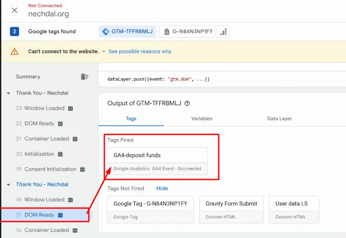The height and width of the screenshot is (238, 346).
Task: Click the code icon beside 18 Window Loaded
Action: click(71, 200)
